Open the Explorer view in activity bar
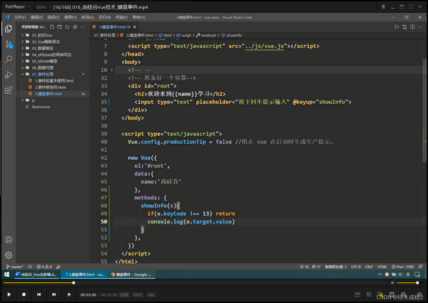Screen dimensions: 428x303 click(x=9, y=29)
